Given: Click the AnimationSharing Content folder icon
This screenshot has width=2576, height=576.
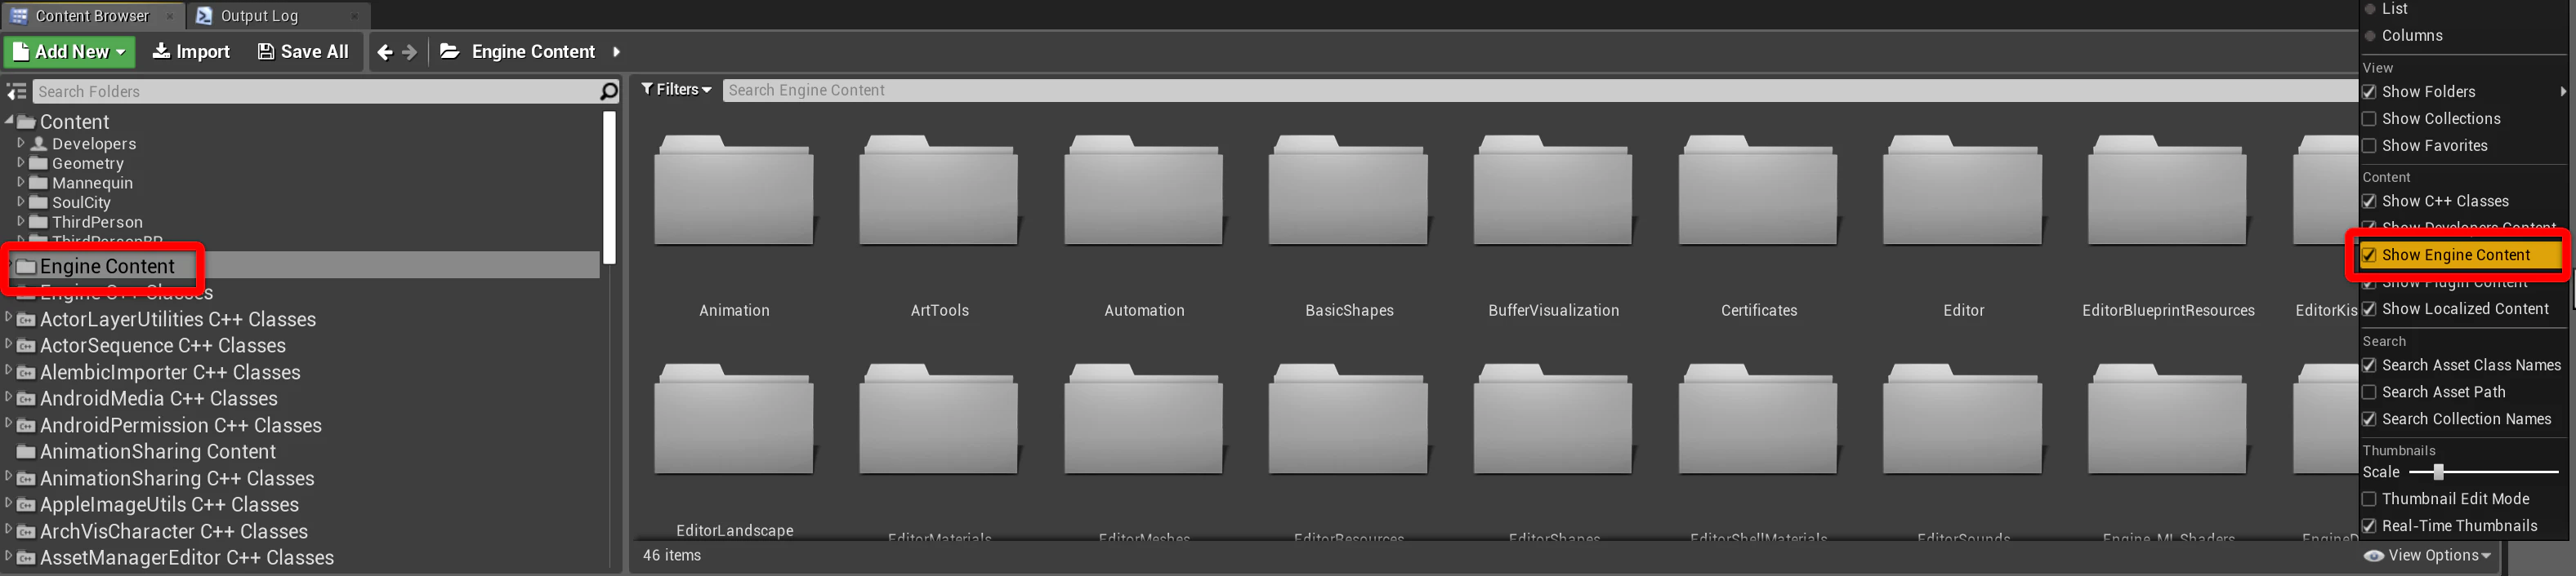Looking at the screenshot, I should pyautogui.click(x=27, y=452).
